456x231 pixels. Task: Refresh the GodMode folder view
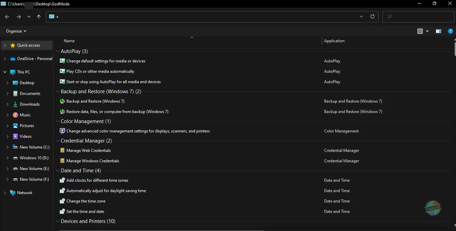[372, 16]
